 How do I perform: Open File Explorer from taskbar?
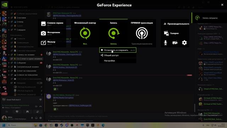click(x=35, y=125)
